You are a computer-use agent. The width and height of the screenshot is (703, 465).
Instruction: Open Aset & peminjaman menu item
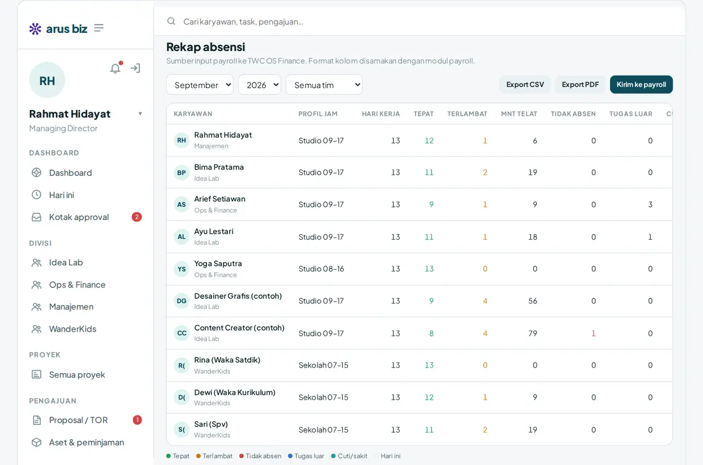[x=85, y=442]
